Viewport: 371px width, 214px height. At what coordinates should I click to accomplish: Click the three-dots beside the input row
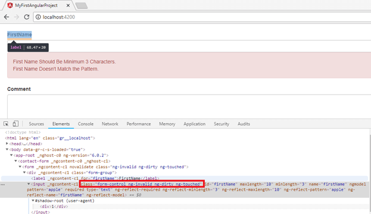2,184
